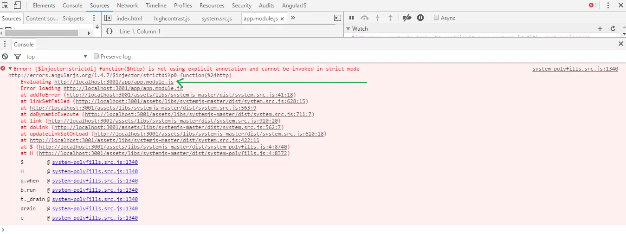Screen dimensions: 626x234
Task: Open the doDynamicExecute system.src.js:711:7 link
Action: [x=199, y=114]
